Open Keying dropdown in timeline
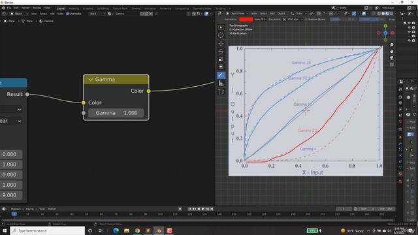Image resolution: width=418 pixels, height=235 pixels. click(31, 209)
